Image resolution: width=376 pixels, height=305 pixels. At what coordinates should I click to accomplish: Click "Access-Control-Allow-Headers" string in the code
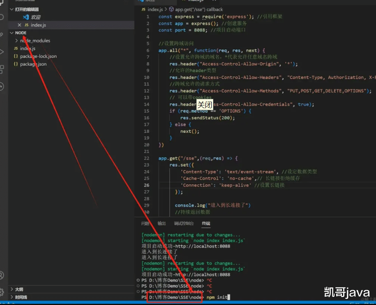[x=241, y=77]
